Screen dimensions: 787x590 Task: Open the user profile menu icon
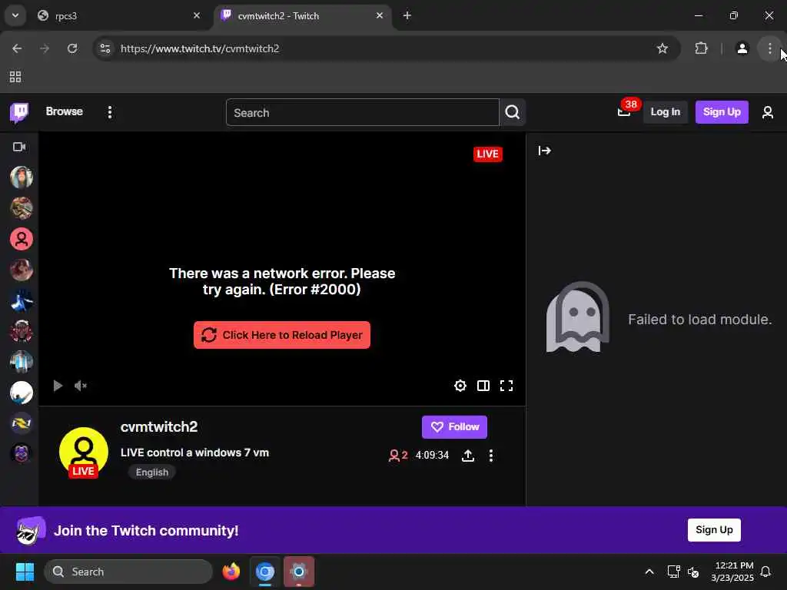click(x=768, y=112)
